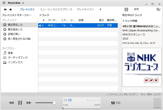Click the 1 ファイル, 9.1 MB status text
Screen dimensions: 163x110
click(122, 94)
